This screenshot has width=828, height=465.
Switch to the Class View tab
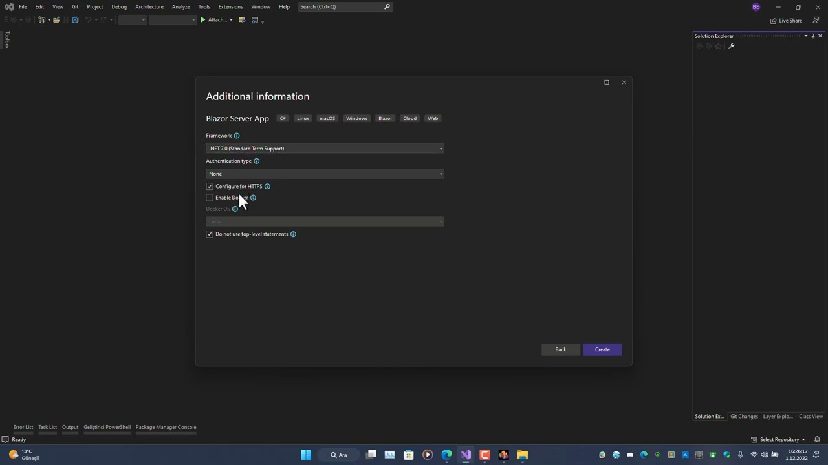(x=811, y=417)
